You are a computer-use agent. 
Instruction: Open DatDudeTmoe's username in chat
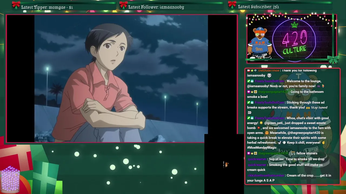pyautogui.click(x=269, y=71)
